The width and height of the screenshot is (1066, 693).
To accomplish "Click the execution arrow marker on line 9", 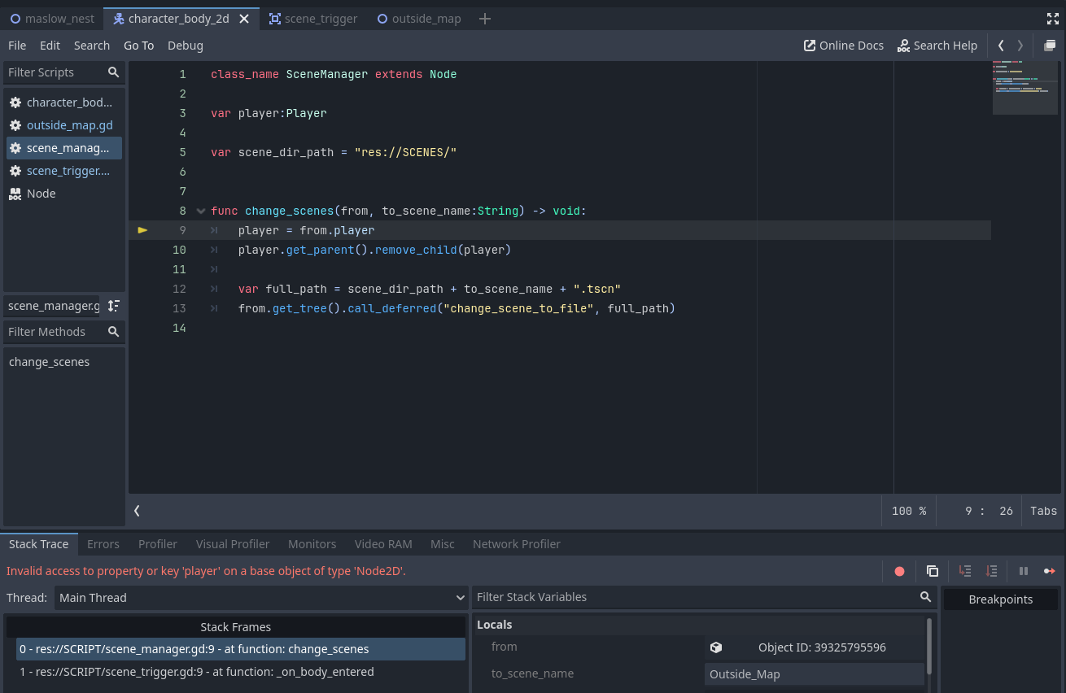I will pyautogui.click(x=143, y=230).
